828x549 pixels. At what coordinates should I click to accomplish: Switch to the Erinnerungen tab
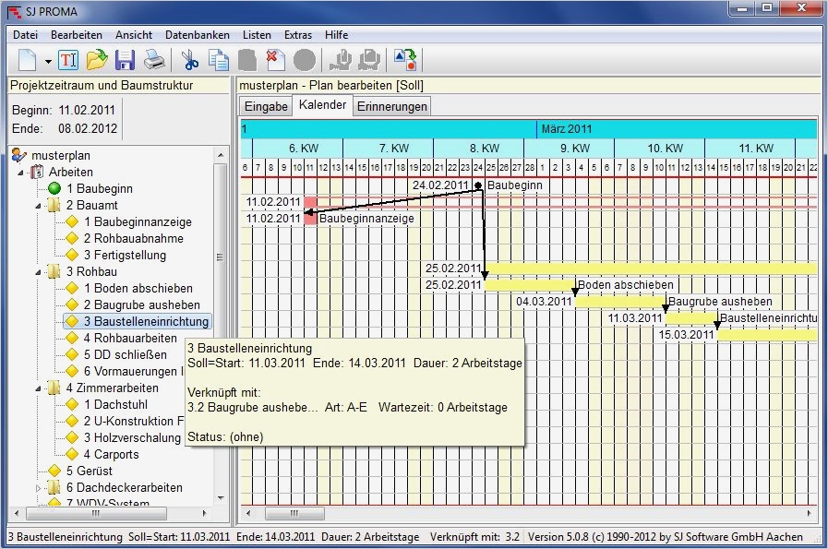[392, 106]
